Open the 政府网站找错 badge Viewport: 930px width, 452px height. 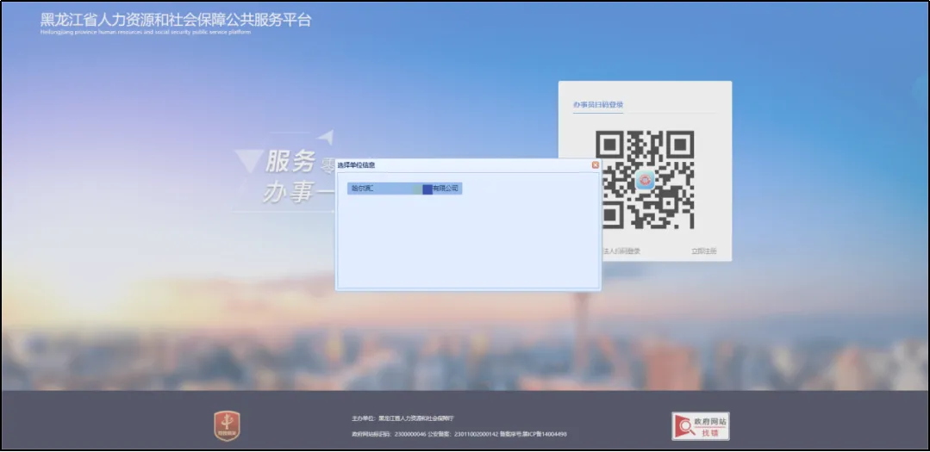pyautogui.click(x=701, y=426)
